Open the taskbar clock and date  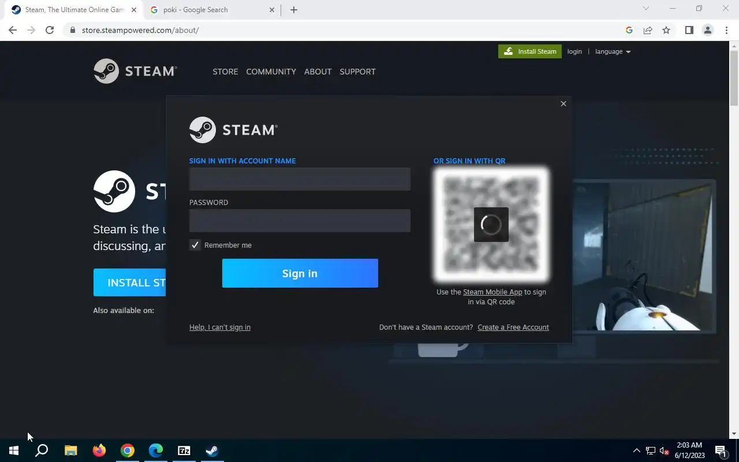690,450
